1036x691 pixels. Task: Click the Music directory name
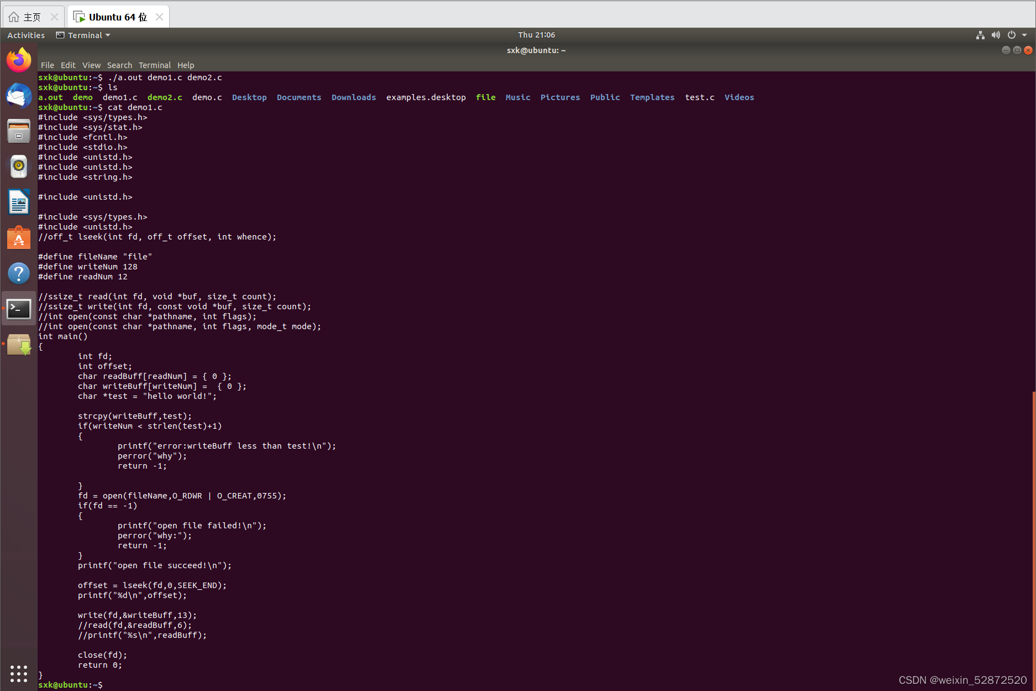(518, 97)
